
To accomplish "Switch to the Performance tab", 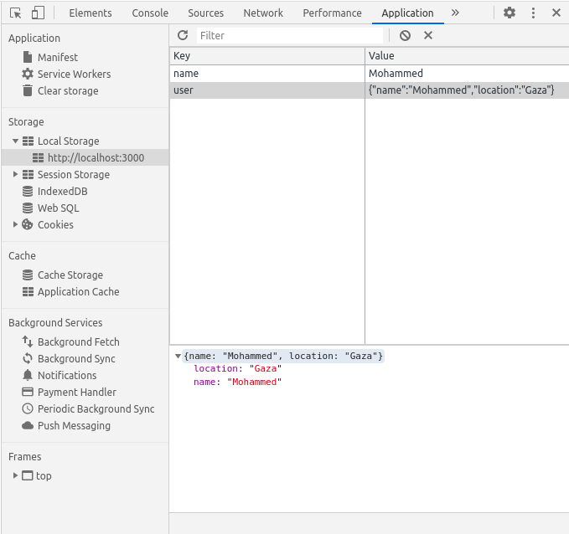I will pyautogui.click(x=332, y=13).
